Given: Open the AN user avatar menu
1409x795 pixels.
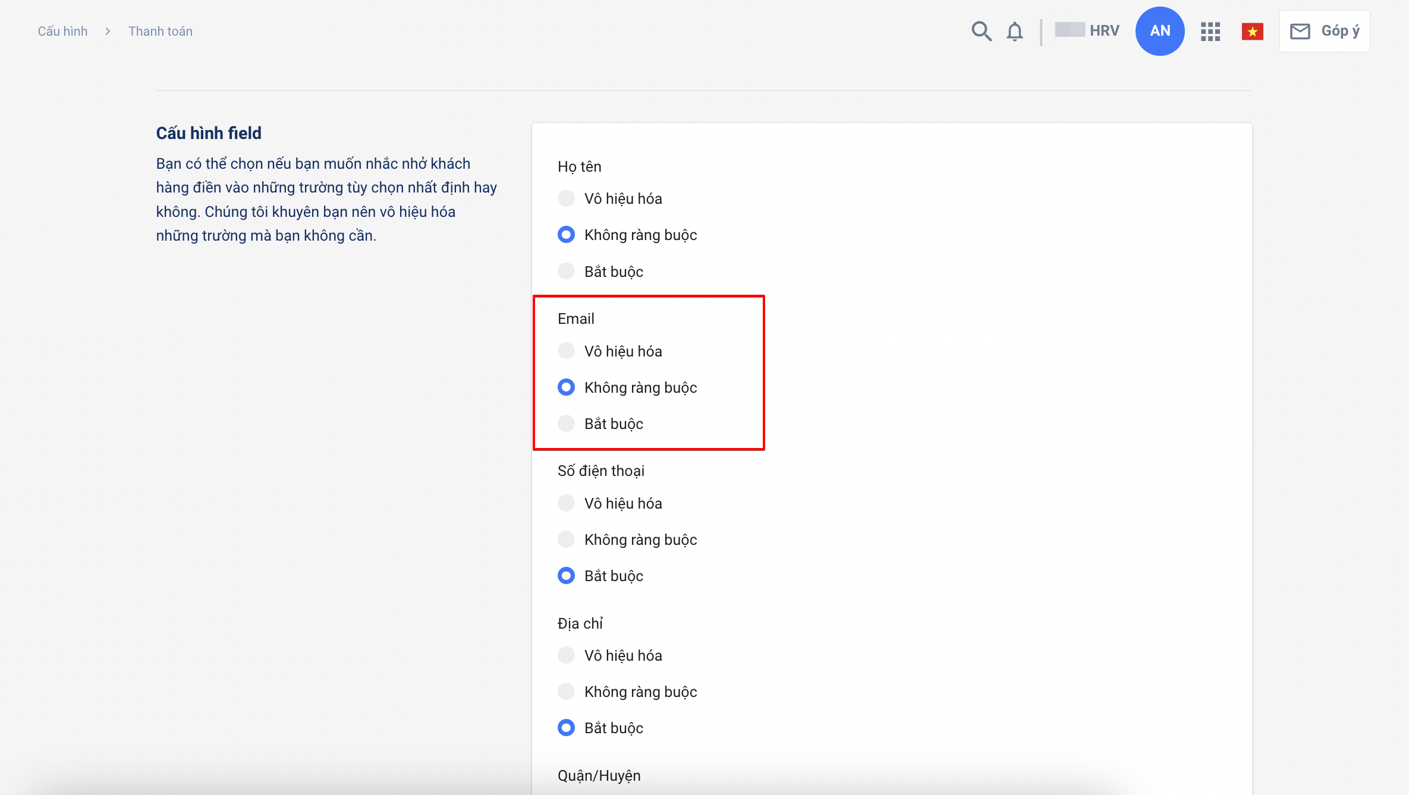Looking at the screenshot, I should [x=1159, y=31].
